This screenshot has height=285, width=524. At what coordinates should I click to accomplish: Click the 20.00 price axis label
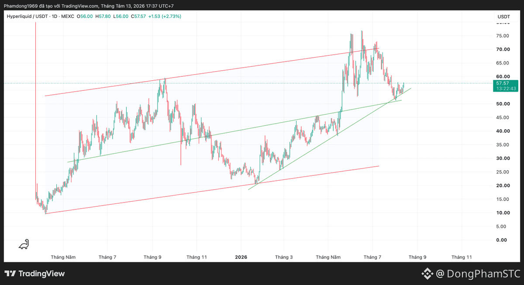(x=503, y=185)
